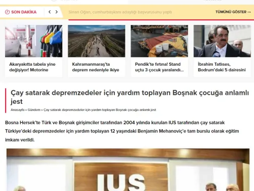Open İbrahim Tatlıses Bodrum headline
Viewport: 254px width, 191px height.
point(221,67)
